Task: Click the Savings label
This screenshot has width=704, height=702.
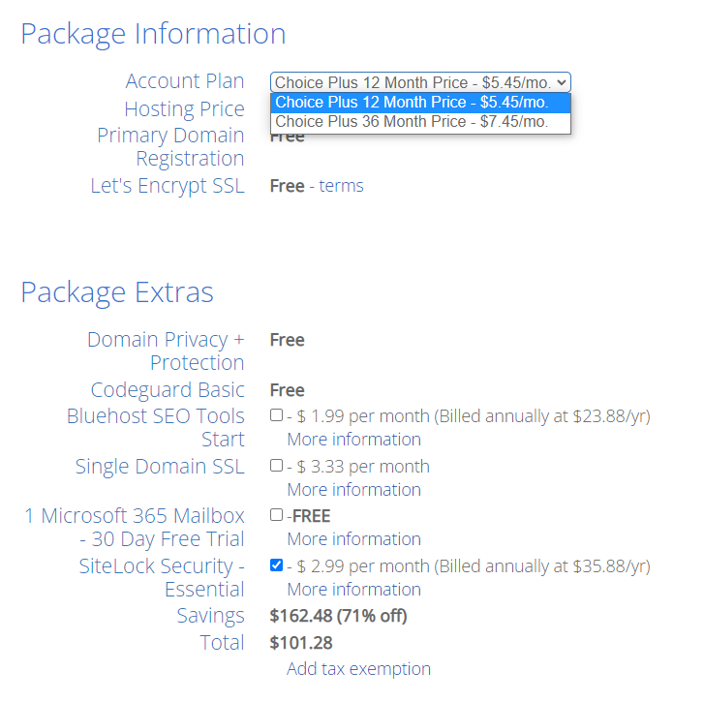Action: click(210, 616)
